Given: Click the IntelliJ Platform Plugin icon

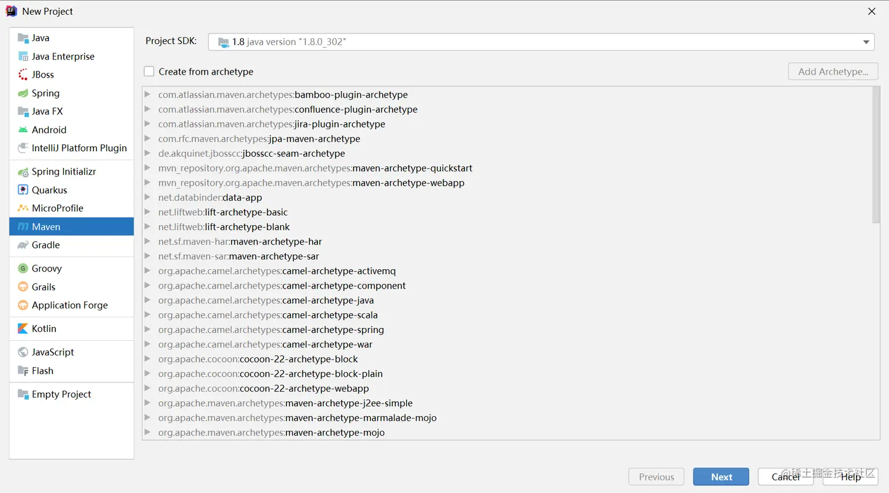Looking at the screenshot, I should tap(23, 148).
